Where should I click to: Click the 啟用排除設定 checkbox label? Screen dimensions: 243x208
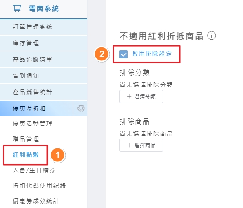152,54
